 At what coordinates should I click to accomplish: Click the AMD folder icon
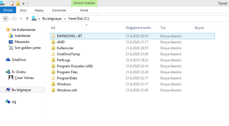pyautogui.click(x=53, y=42)
